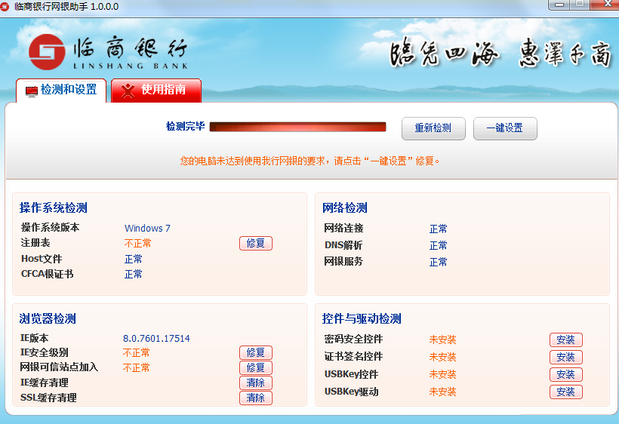Click the 网络连接 label
Viewport: 619px width, 424px height.
pos(343,228)
